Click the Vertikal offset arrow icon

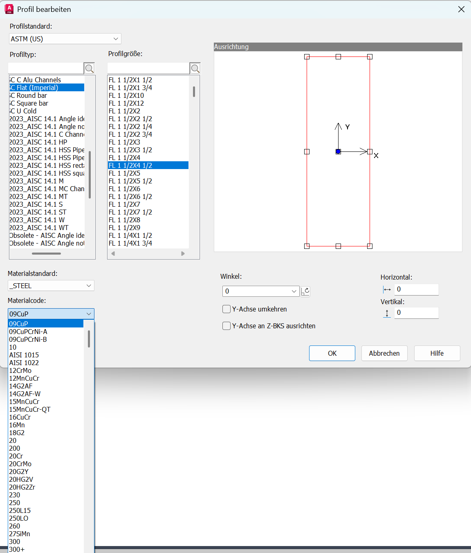coord(387,314)
